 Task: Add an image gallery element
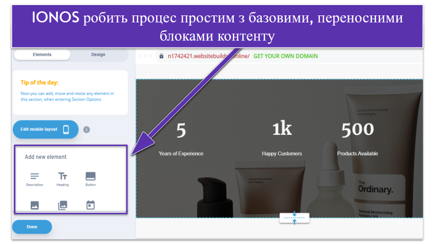[x=63, y=206]
